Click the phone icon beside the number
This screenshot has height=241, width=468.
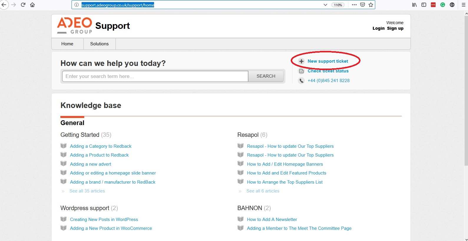point(301,81)
